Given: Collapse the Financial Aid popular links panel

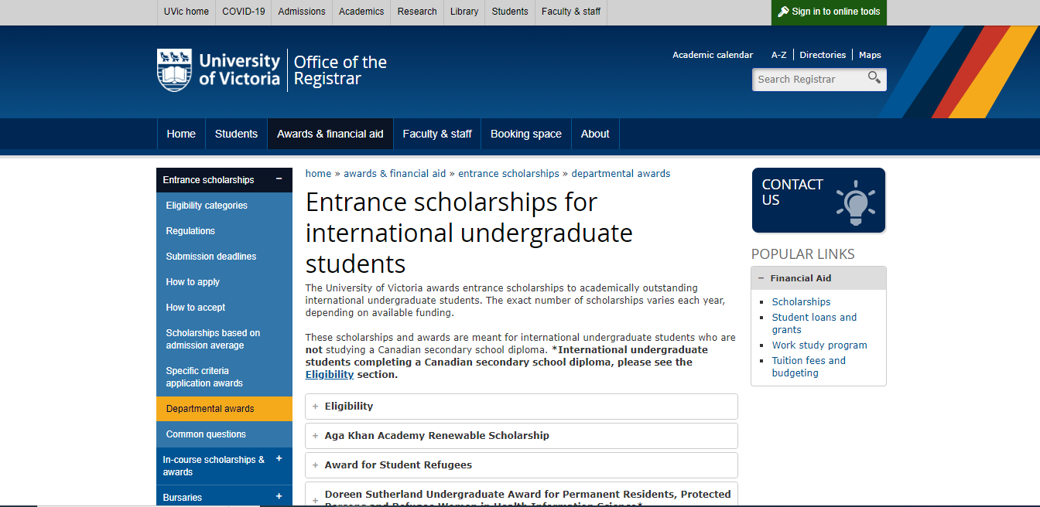Looking at the screenshot, I should pos(761,278).
